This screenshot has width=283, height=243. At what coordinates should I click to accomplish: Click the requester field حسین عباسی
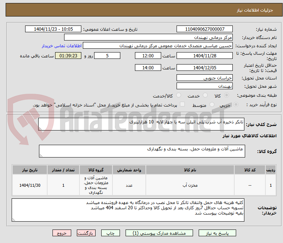(x=158, y=46)
